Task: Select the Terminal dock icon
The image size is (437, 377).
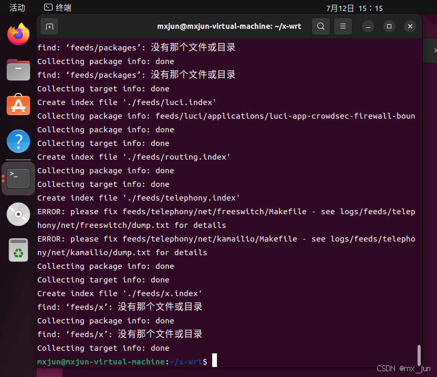Action: [x=18, y=179]
